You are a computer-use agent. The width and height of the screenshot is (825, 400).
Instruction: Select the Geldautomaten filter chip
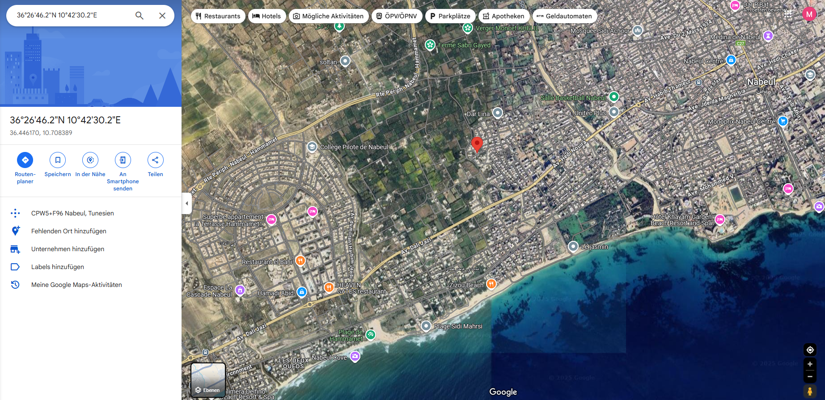tap(564, 16)
